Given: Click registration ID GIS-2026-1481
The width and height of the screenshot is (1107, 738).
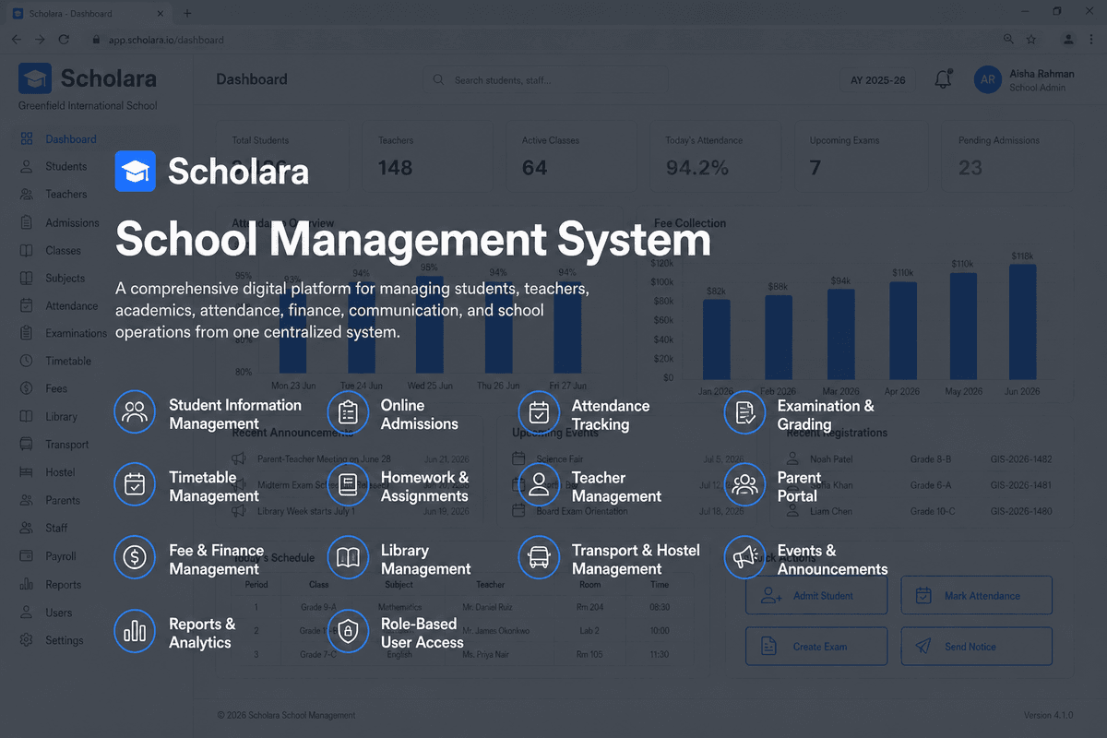Looking at the screenshot, I should 1020,485.
